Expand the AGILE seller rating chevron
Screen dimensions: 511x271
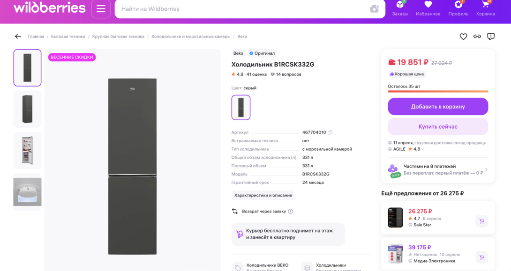pyautogui.click(x=423, y=149)
